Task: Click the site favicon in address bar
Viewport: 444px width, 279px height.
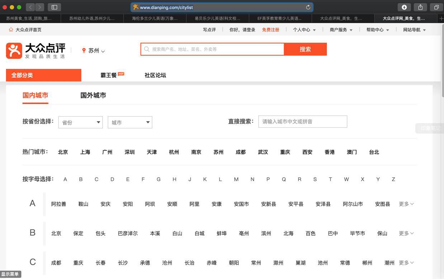Action: click(x=136, y=7)
